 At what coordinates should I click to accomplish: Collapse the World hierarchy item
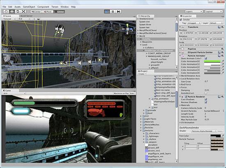coord(138,36)
